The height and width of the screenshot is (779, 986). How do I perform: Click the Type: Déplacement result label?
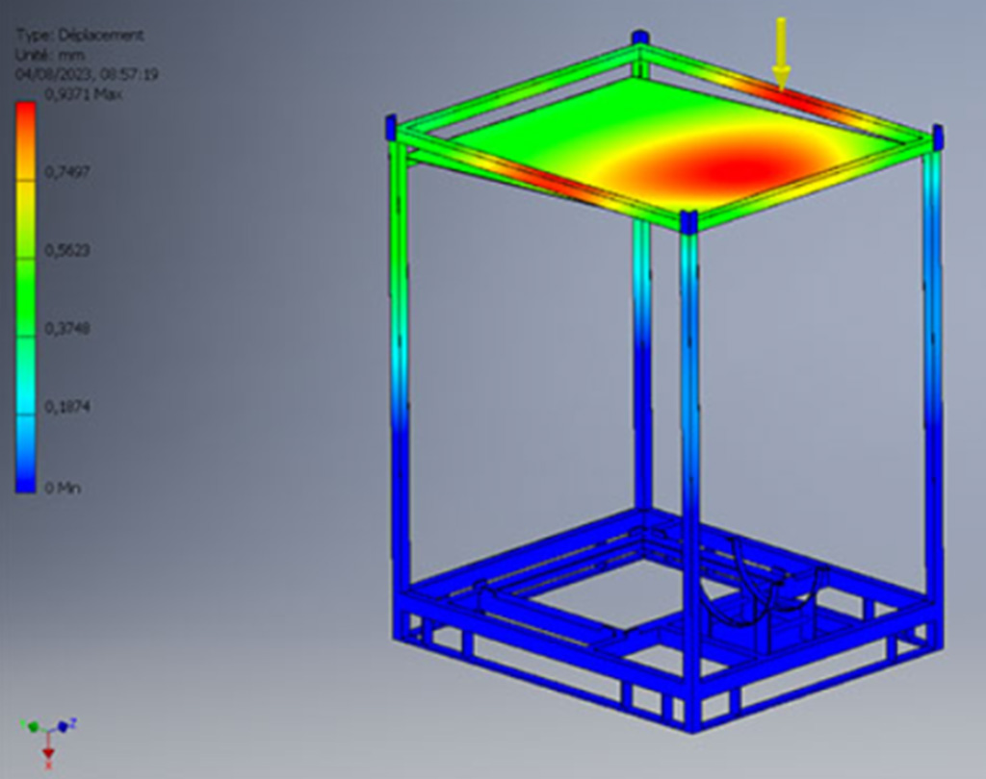pyautogui.click(x=80, y=35)
